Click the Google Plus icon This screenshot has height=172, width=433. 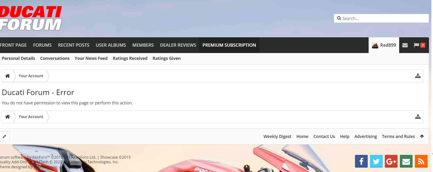click(x=391, y=161)
